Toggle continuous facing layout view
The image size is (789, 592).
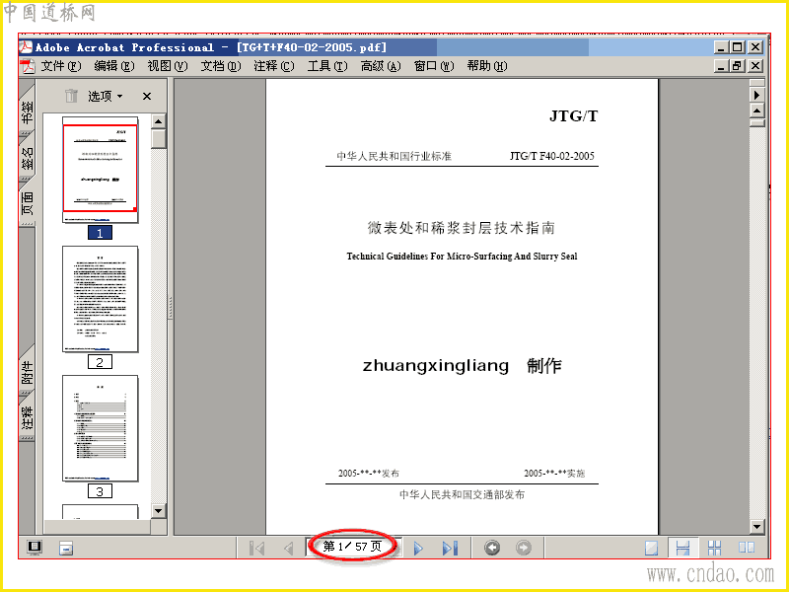714,548
